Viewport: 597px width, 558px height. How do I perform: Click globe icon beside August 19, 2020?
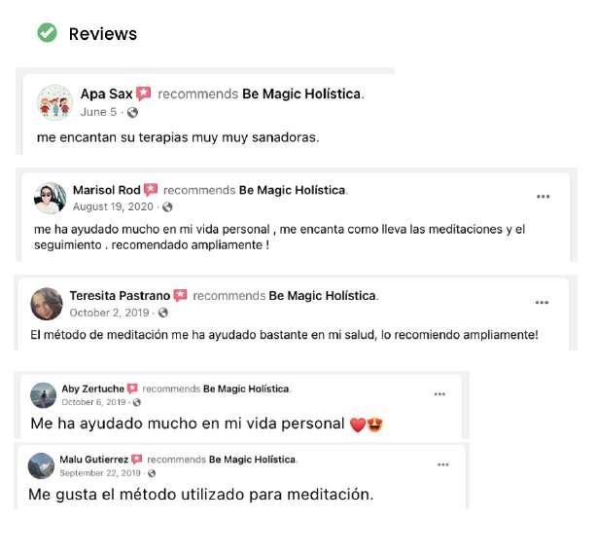coord(167,207)
